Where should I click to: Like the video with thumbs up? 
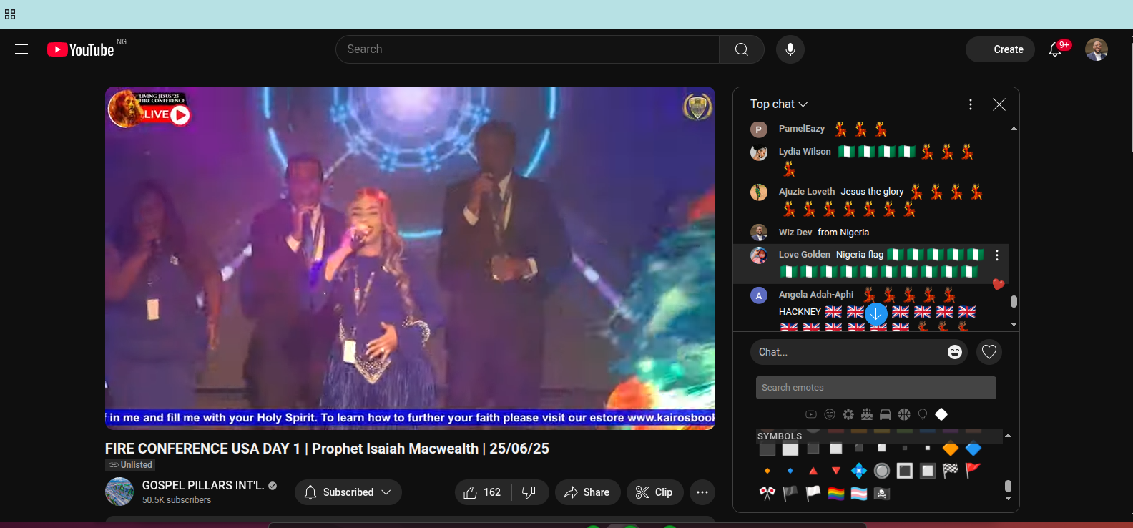(481, 492)
